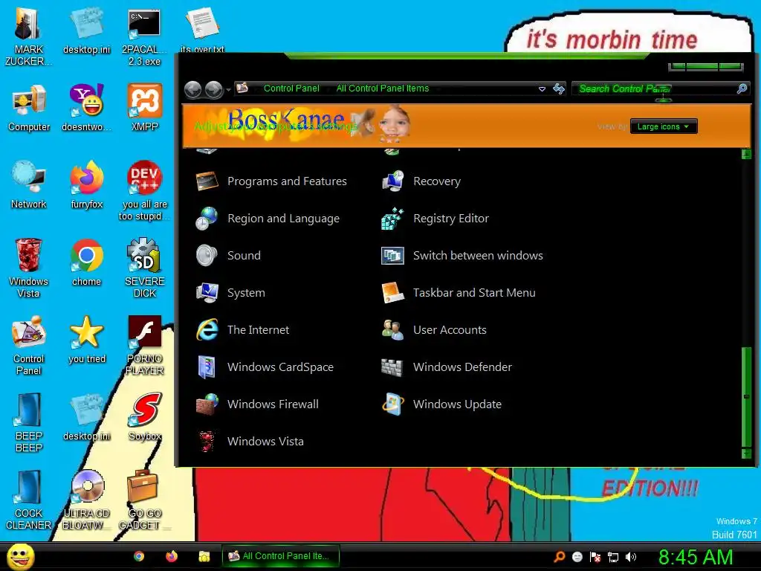Image resolution: width=761 pixels, height=571 pixels.
Task: Select the GO GO GADGET briefcase icon
Action: [x=142, y=500]
